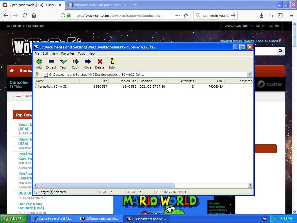Open the Favorites menu in 7-Zip
The image size is (297, 223).
click(x=68, y=53)
